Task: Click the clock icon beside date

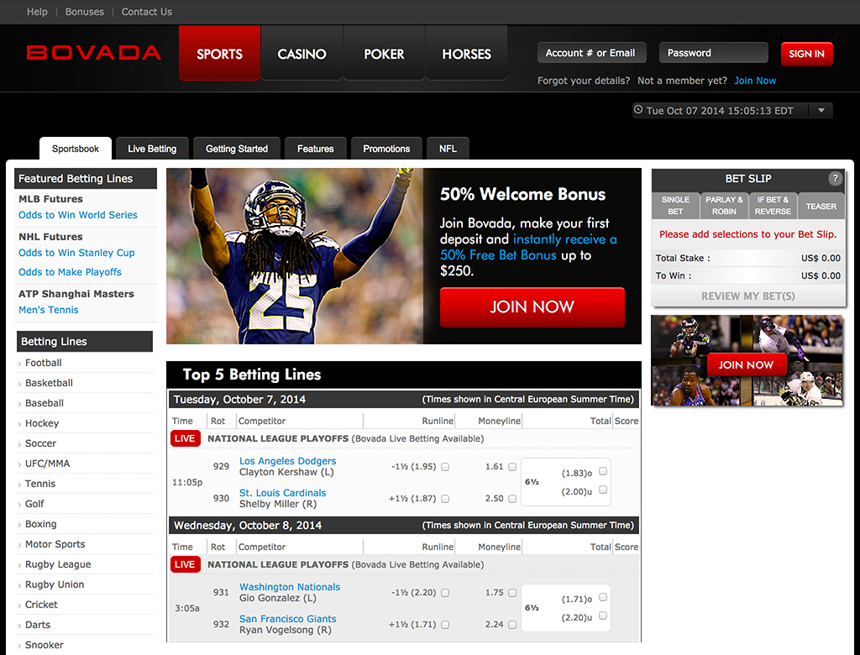Action: 638,110
